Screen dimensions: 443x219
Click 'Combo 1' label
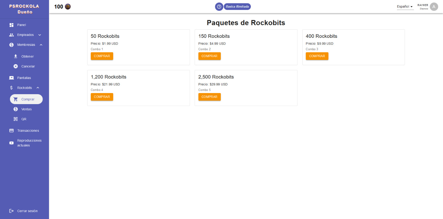point(97,49)
